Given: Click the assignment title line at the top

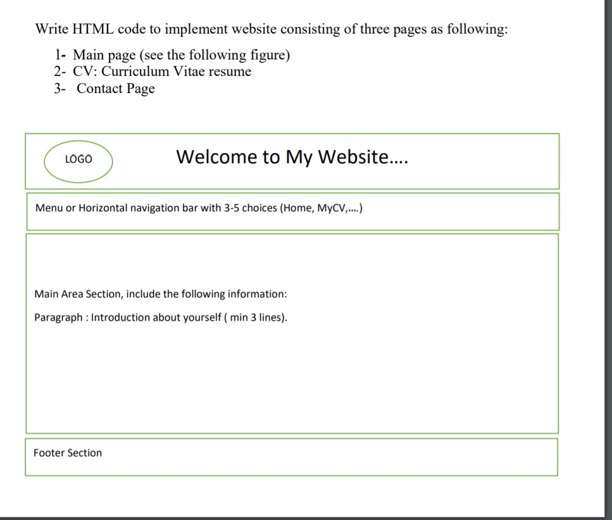Looking at the screenshot, I should click(272, 29).
